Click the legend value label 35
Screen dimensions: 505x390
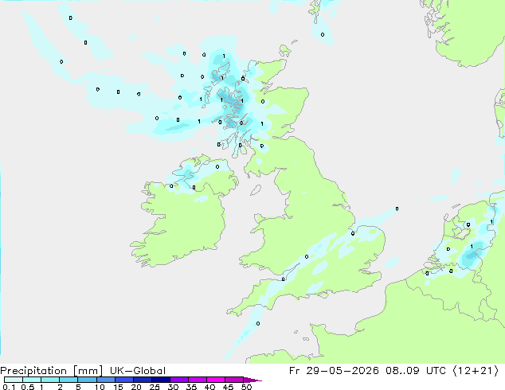[191, 387]
